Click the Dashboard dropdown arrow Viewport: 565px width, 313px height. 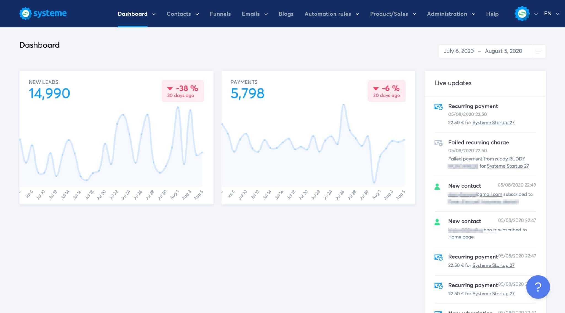154,14
